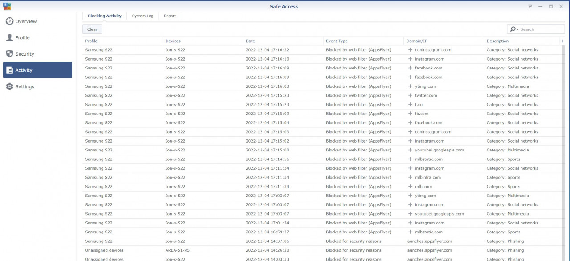The width and height of the screenshot is (570, 261).
Task: Open Security using the shield icon
Action: 9,54
